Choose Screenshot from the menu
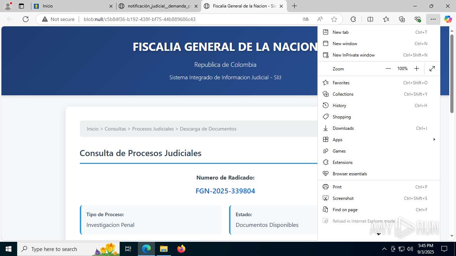Image resolution: width=456 pixels, height=256 pixels. [x=379, y=198]
